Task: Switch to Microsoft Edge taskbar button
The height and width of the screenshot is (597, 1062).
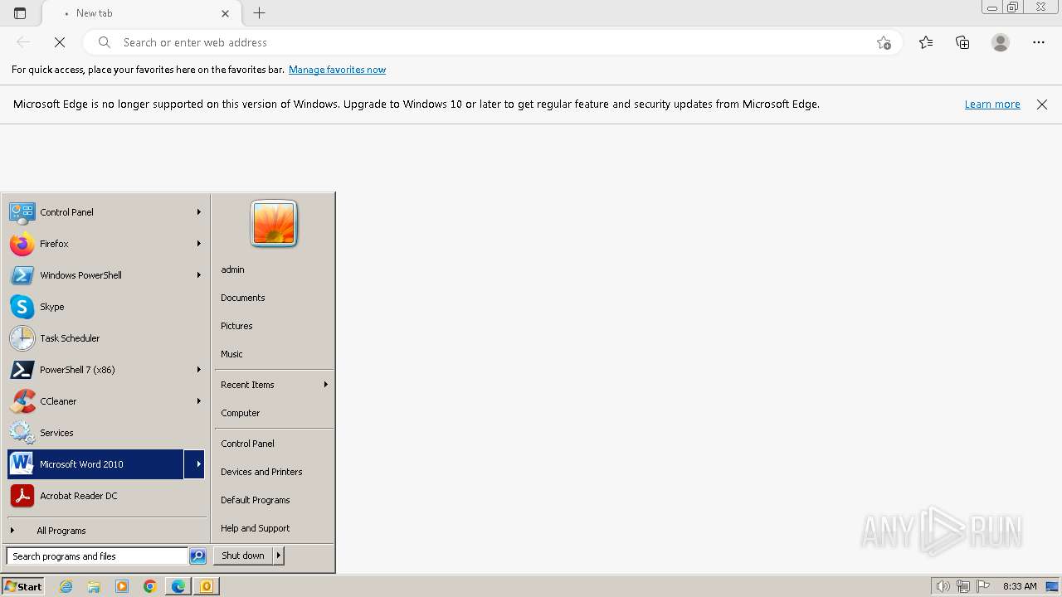Action: point(178,586)
